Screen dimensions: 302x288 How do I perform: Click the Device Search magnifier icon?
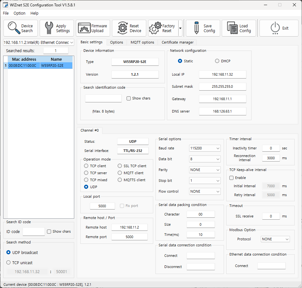click(x=14, y=28)
